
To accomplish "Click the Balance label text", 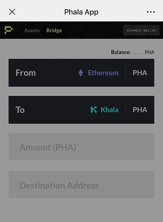I will 121,52.
